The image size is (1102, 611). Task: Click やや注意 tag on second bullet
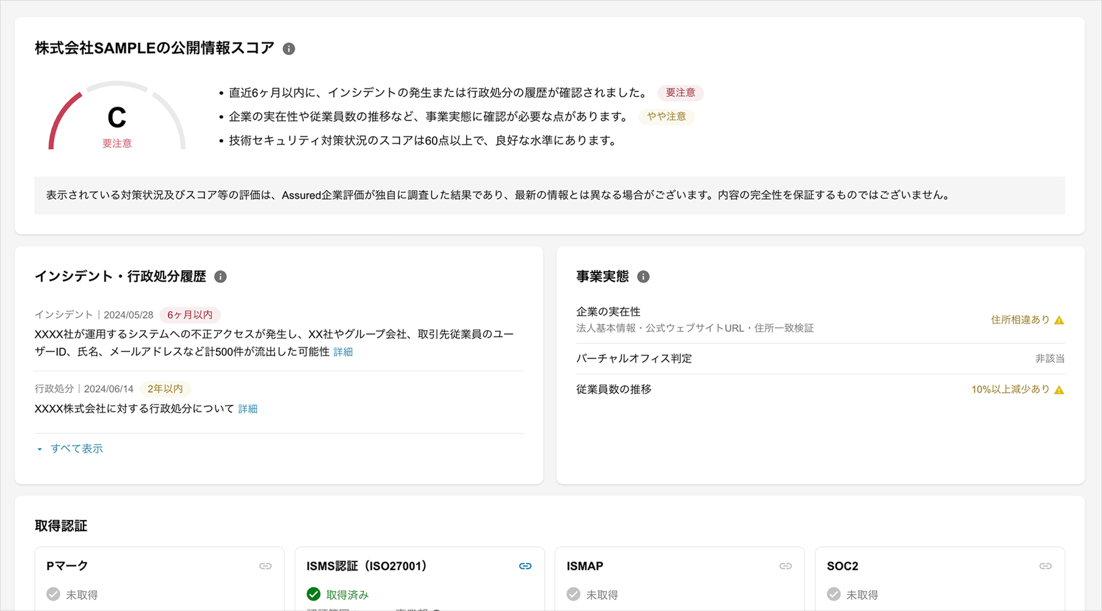[x=666, y=116]
